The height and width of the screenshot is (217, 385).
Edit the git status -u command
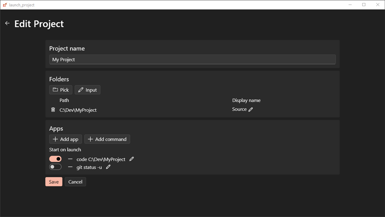coord(108,167)
